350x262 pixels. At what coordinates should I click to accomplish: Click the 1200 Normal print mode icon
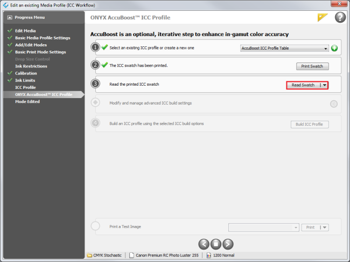(x=209, y=255)
